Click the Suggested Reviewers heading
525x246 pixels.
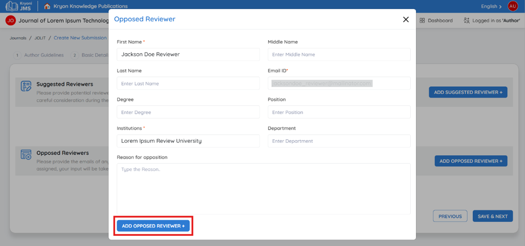click(x=65, y=84)
